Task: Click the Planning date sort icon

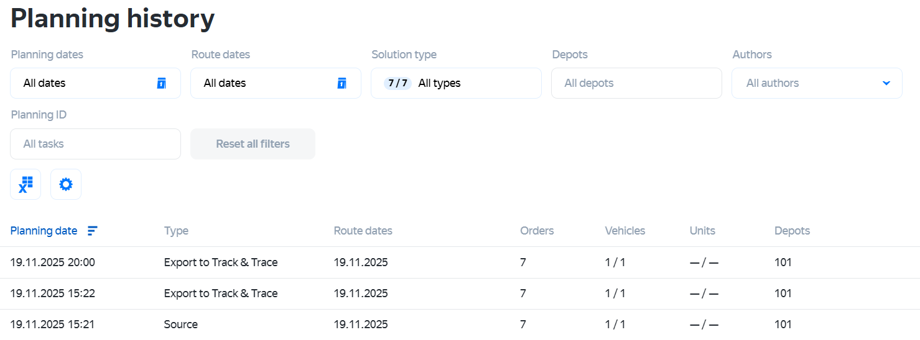Action: coord(92,231)
